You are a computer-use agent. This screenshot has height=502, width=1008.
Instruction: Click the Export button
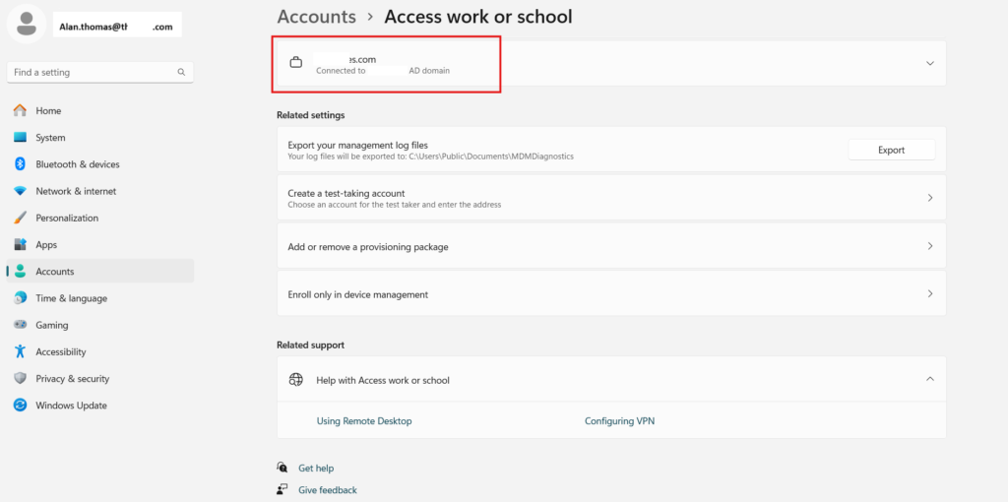892,150
